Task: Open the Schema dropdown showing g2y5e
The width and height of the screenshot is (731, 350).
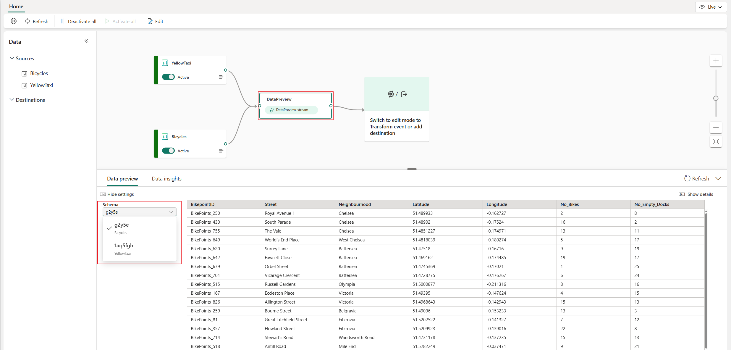Action: tap(139, 212)
